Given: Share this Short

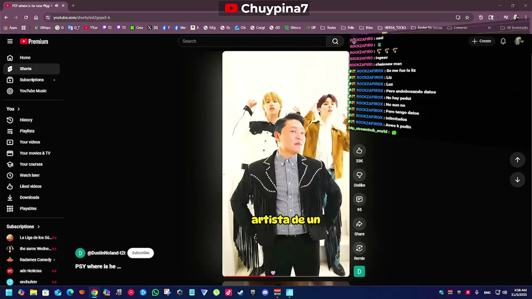Looking at the screenshot, I should click(x=360, y=224).
